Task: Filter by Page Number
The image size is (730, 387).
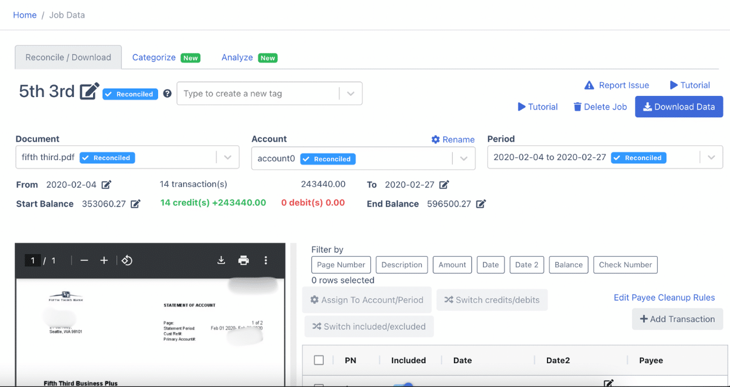Action: [x=341, y=265]
